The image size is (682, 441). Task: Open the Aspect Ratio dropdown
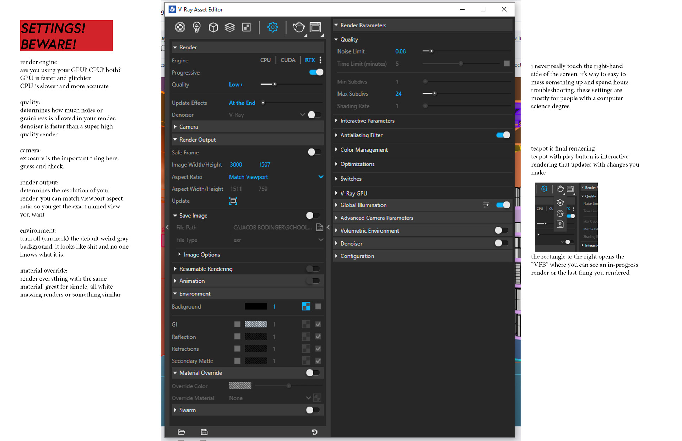pos(320,177)
